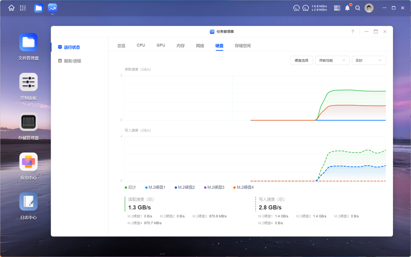Click the user avatar in the taskbar
Viewport: 411px width, 257px height.
click(x=369, y=8)
